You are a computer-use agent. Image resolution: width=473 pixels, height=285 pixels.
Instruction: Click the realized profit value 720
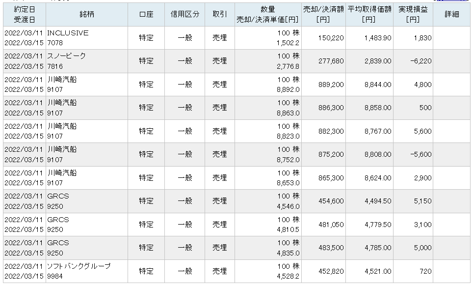425,271
